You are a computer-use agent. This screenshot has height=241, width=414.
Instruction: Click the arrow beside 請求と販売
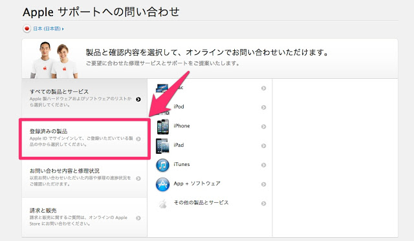[x=138, y=218]
